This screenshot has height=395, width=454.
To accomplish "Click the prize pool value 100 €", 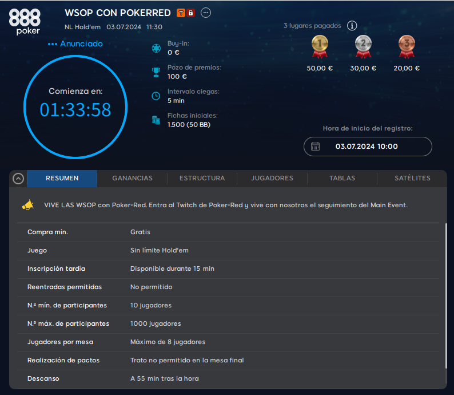I will coord(177,77).
